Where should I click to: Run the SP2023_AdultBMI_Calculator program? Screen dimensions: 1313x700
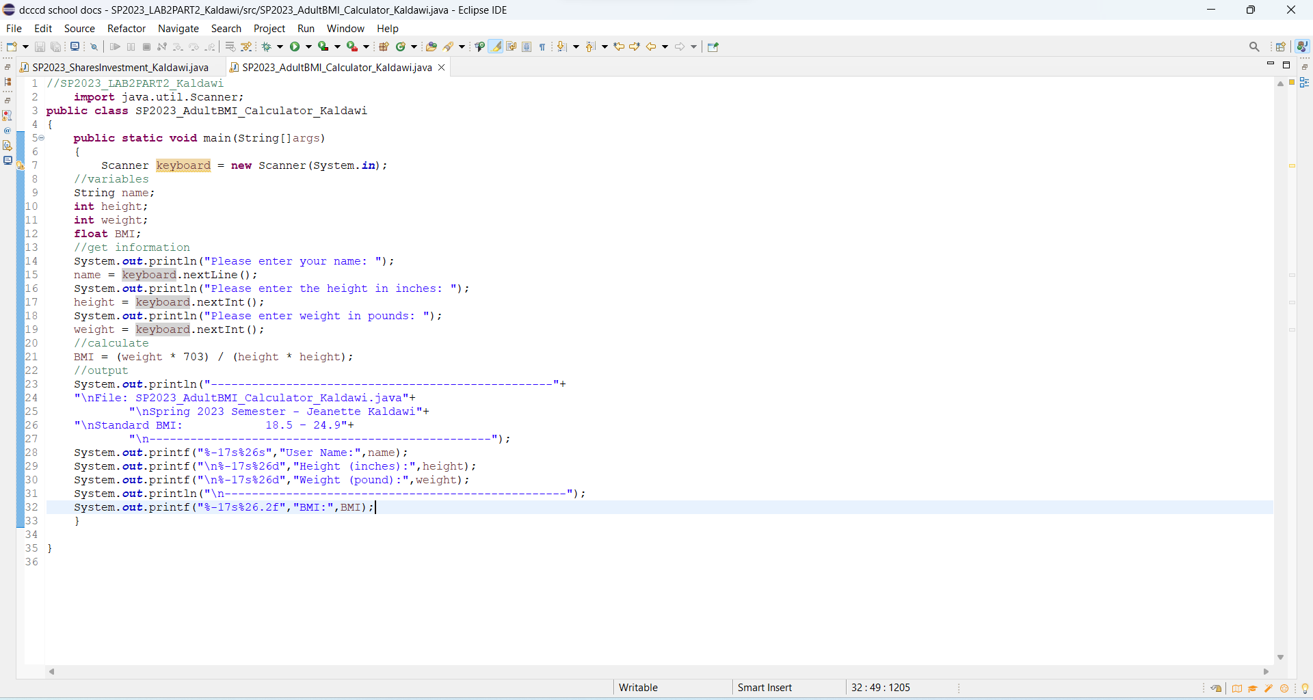coord(295,46)
